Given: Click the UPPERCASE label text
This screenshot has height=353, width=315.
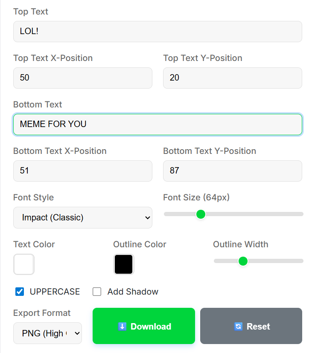Looking at the screenshot, I should tap(55, 292).
